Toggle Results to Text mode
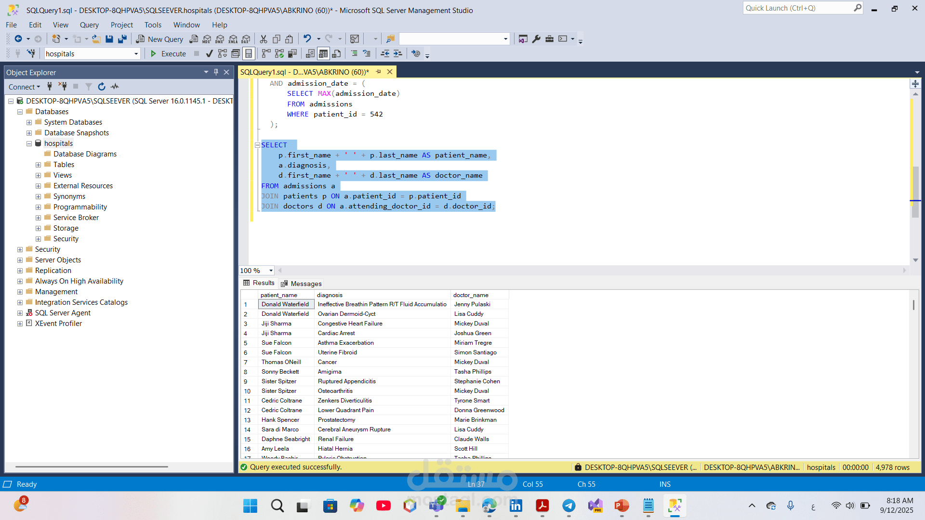925x520 pixels. click(310, 53)
